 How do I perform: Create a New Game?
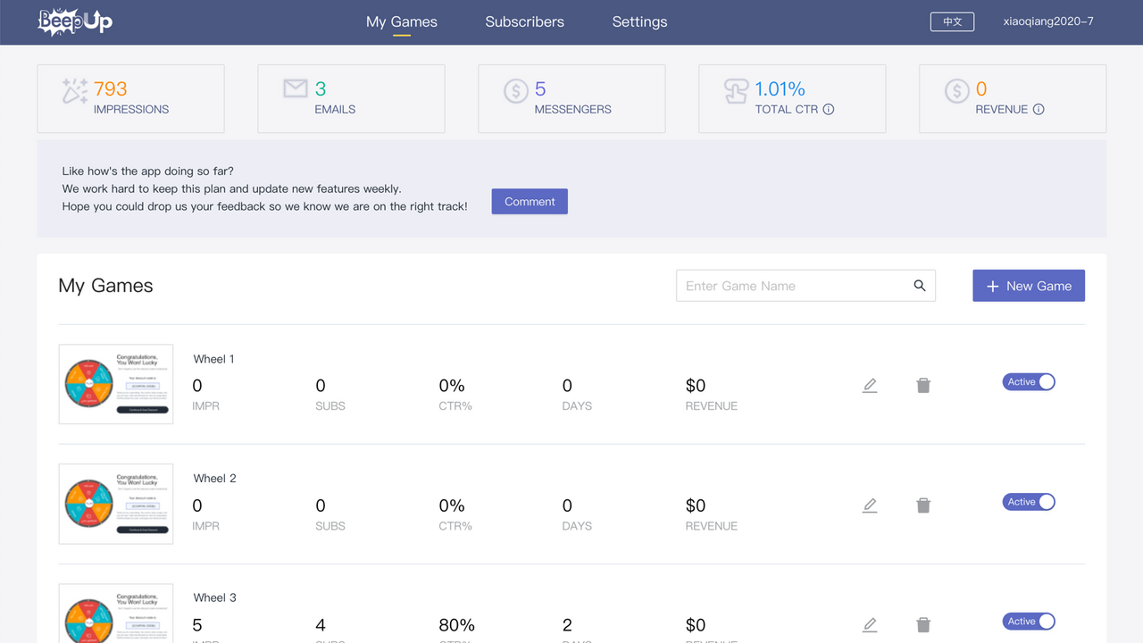pos(1029,286)
